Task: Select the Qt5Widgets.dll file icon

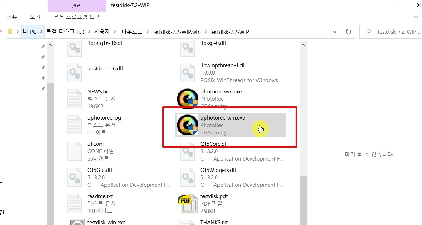Action: (188, 177)
